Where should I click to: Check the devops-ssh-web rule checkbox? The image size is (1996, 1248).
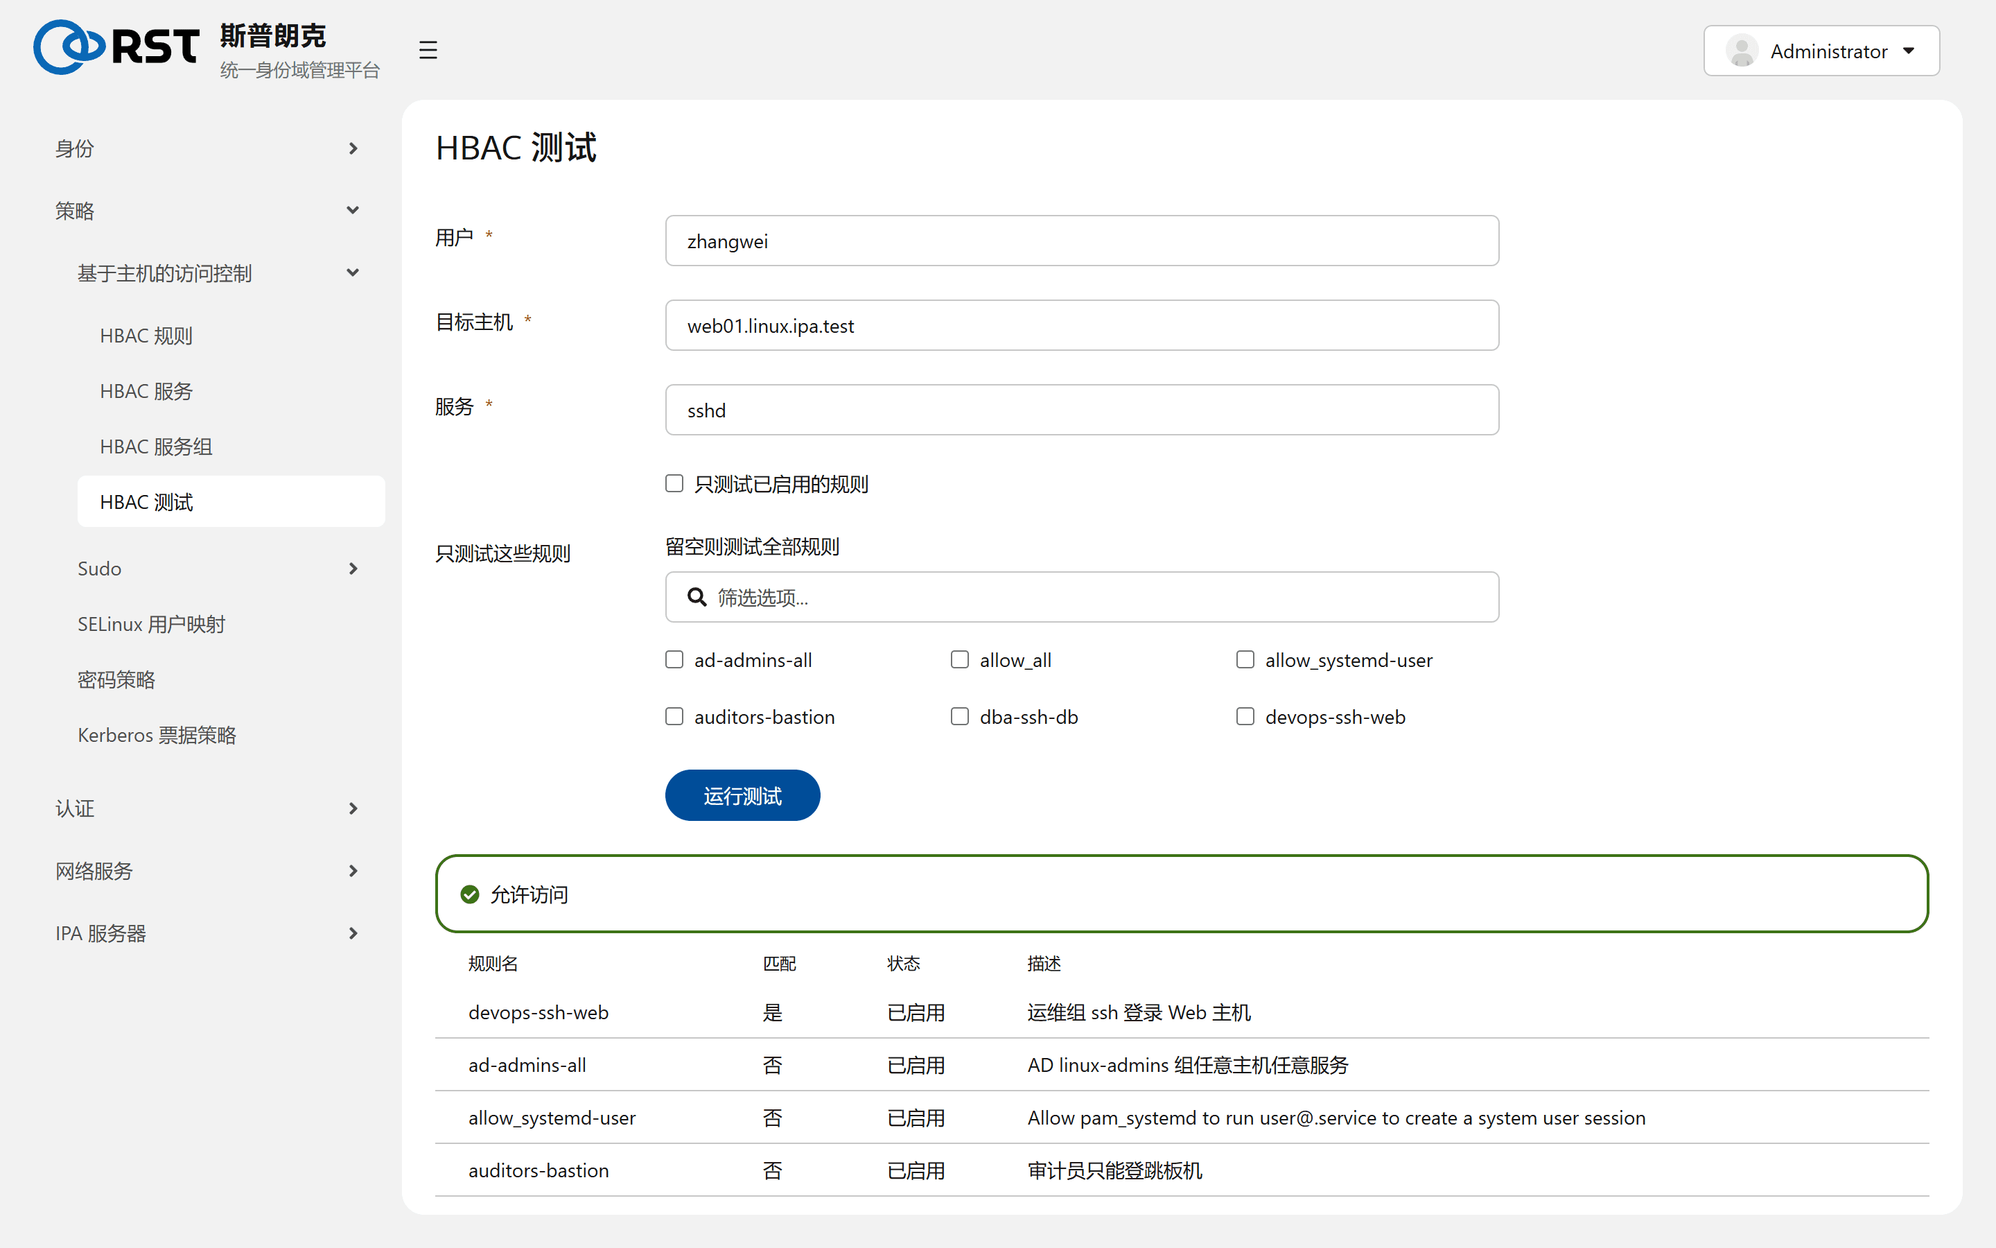(1245, 716)
